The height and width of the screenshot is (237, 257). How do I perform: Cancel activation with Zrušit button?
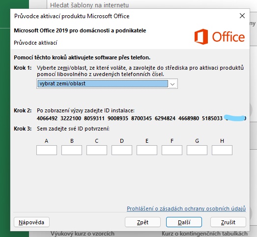pyautogui.click(x=228, y=222)
